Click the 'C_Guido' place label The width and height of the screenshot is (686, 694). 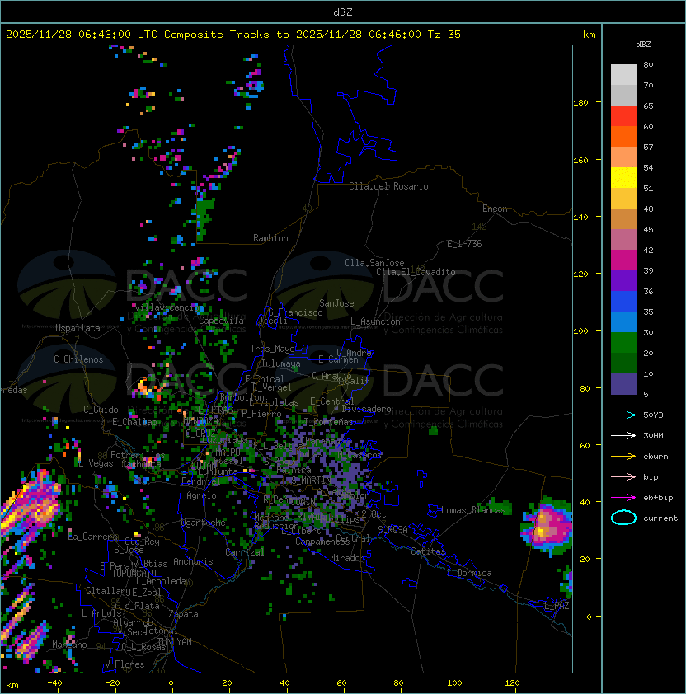pyautogui.click(x=101, y=410)
